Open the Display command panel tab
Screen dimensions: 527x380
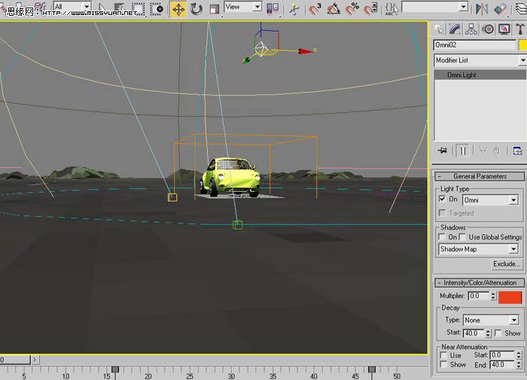(504, 29)
